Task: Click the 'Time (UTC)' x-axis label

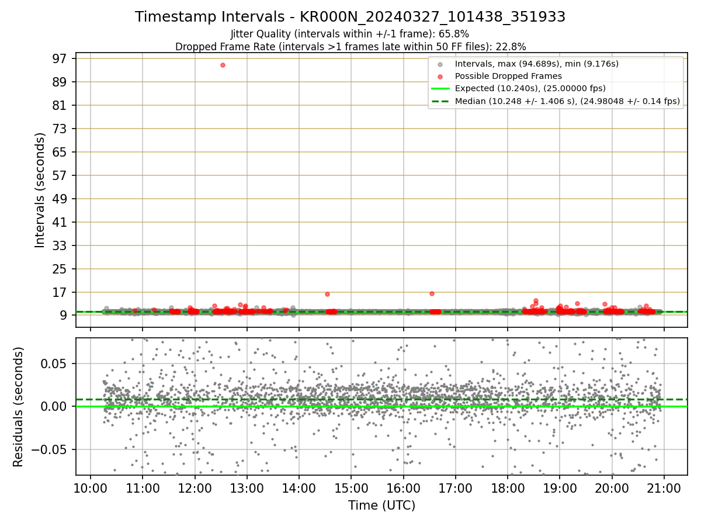Action: [381, 506]
